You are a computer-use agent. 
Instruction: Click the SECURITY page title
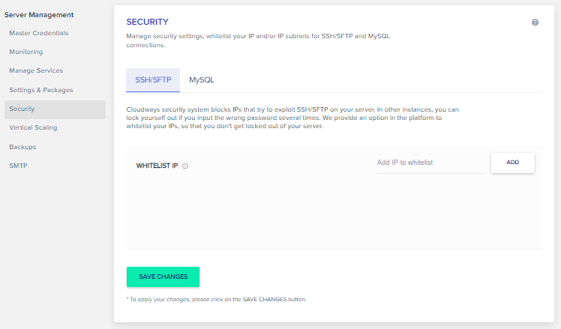pyautogui.click(x=148, y=22)
